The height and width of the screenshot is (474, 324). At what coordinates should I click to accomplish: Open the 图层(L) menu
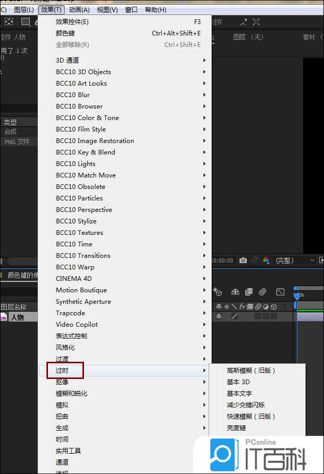(x=24, y=10)
